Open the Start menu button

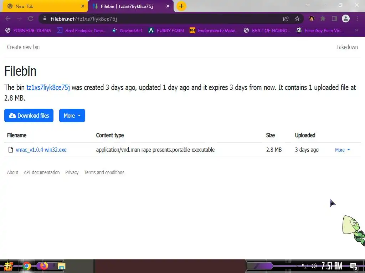9,266
